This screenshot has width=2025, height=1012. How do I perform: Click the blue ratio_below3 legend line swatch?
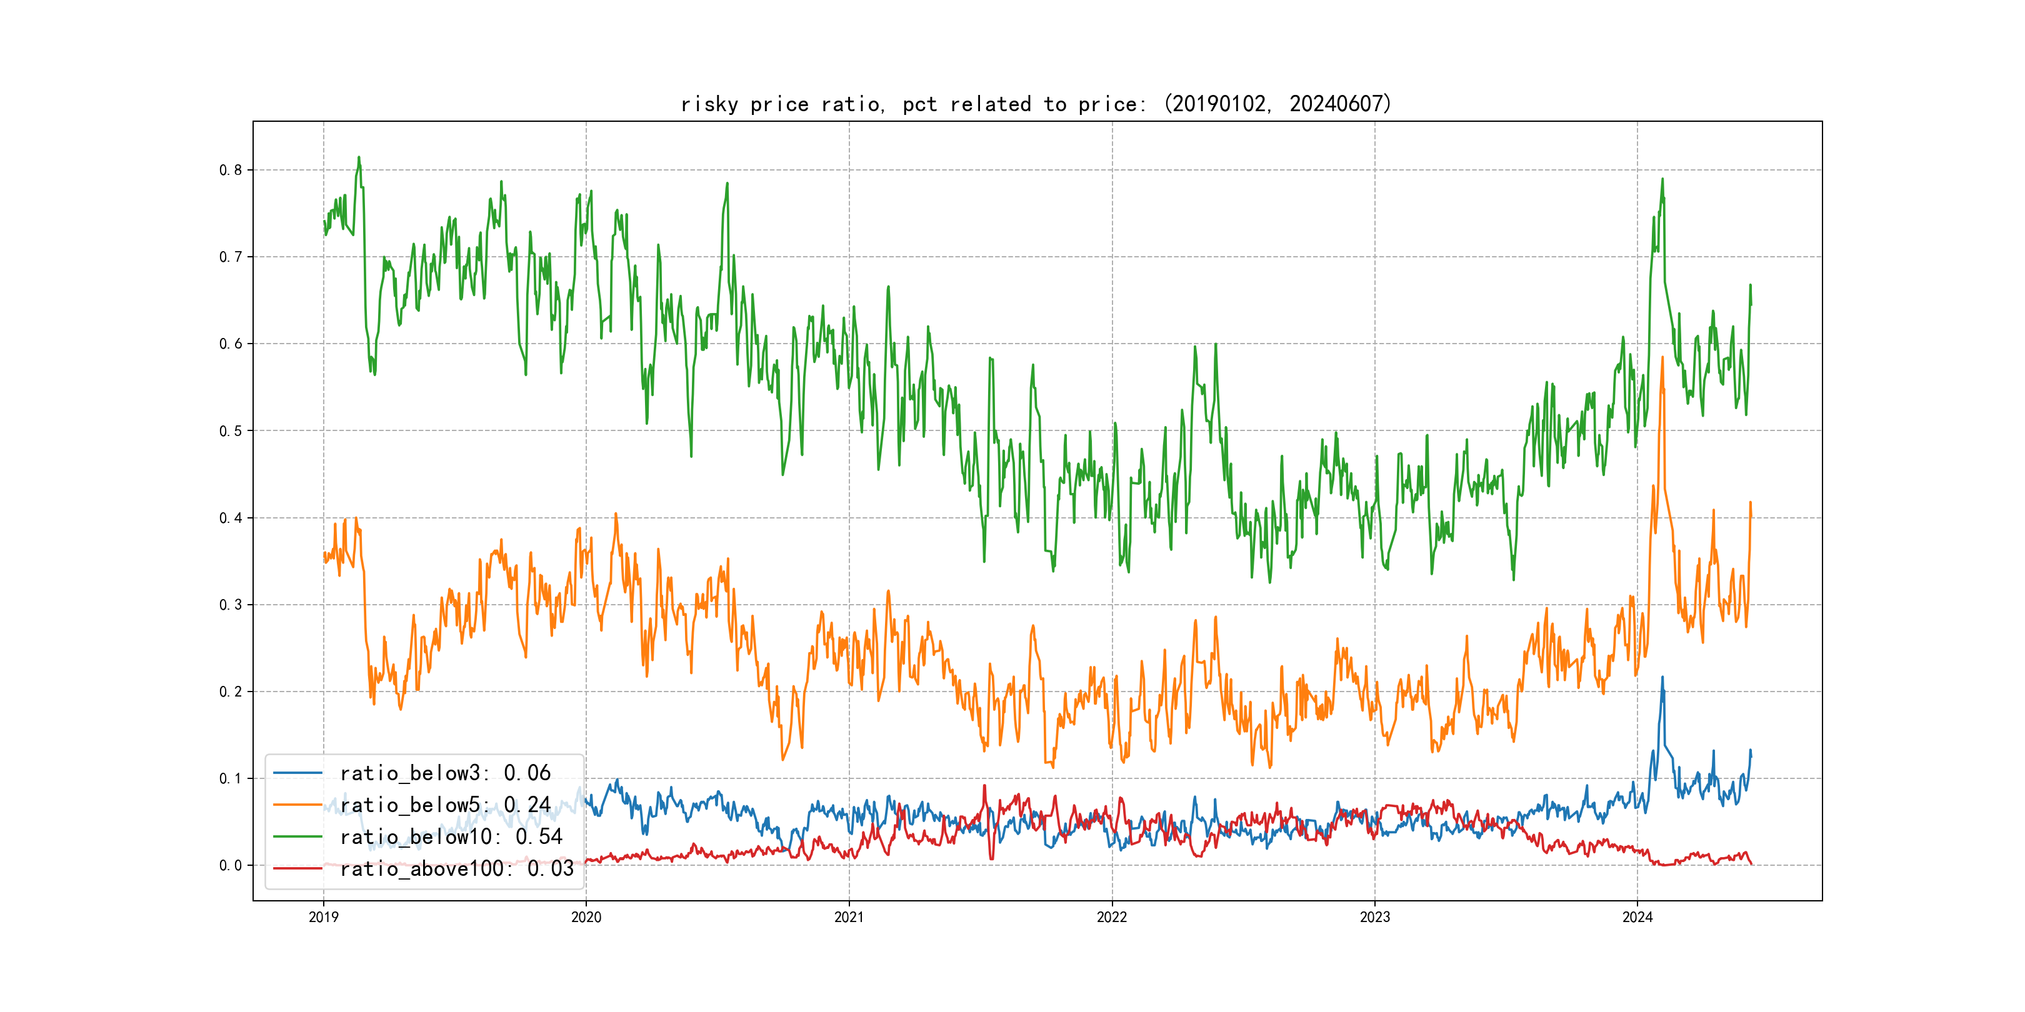[297, 773]
